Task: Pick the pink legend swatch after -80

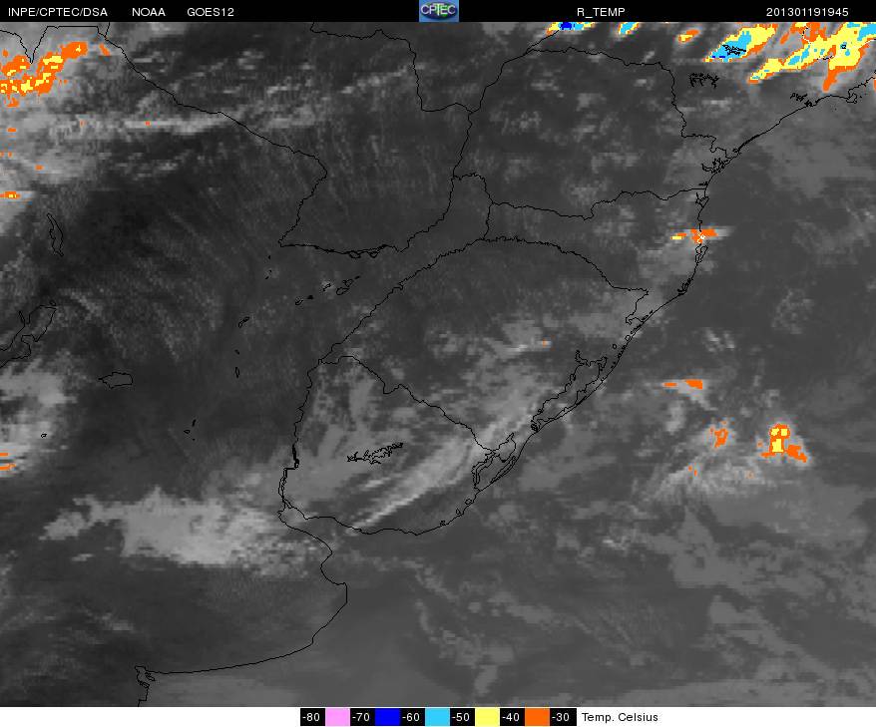Action: (337, 717)
